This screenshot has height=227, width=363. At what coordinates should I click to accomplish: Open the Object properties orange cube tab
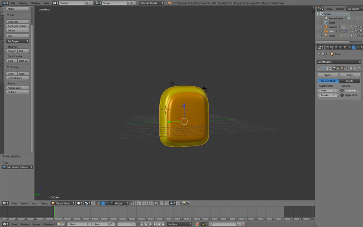coord(345,48)
